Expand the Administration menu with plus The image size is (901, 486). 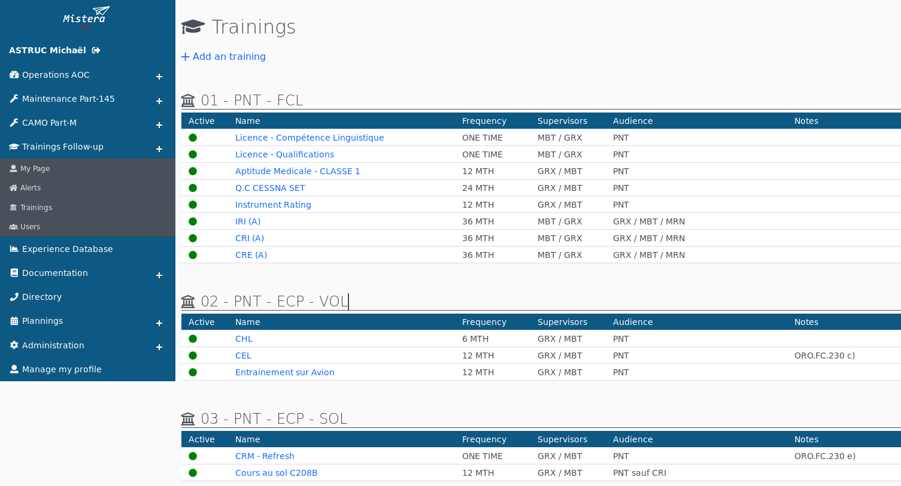[x=159, y=347]
